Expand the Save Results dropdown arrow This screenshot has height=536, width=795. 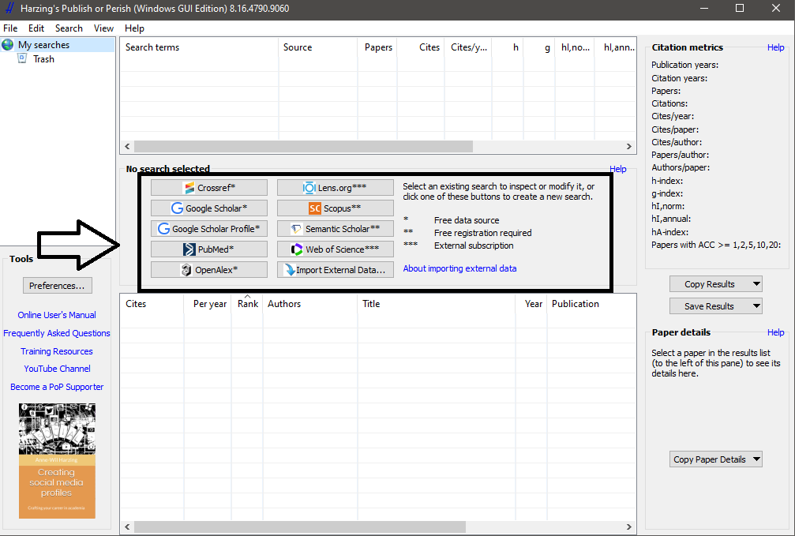[756, 305]
